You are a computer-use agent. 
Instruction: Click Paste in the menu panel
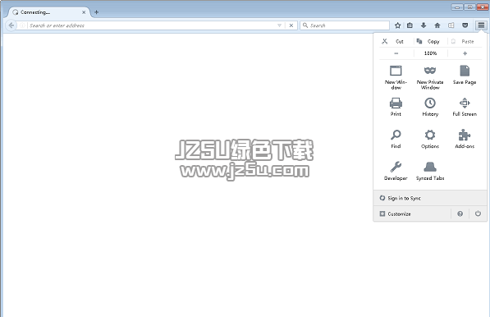pyautogui.click(x=465, y=41)
